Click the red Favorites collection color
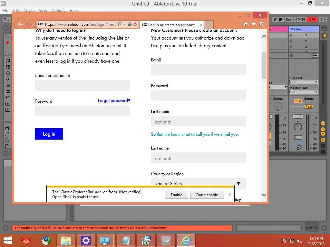This screenshot has width=330, height=247. [8, 43]
